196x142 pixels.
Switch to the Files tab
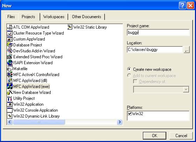click(11, 17)
